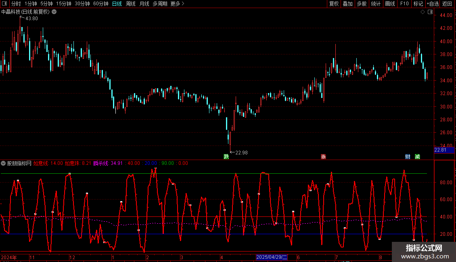456x262 pixels.
Task: Select the 1分钟 period
Action: tap(31, 4)
